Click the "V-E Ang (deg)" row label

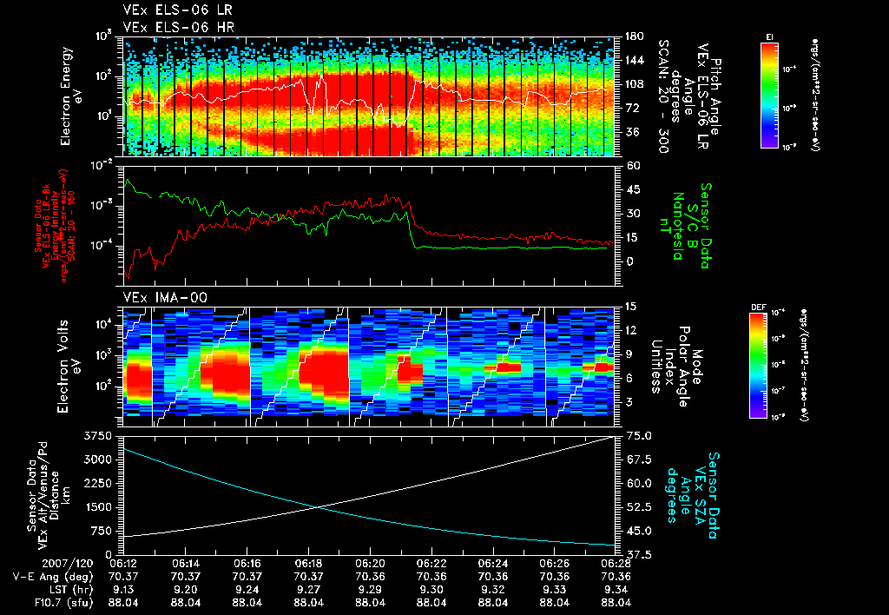pyautogui.click(x=53, y=576)
